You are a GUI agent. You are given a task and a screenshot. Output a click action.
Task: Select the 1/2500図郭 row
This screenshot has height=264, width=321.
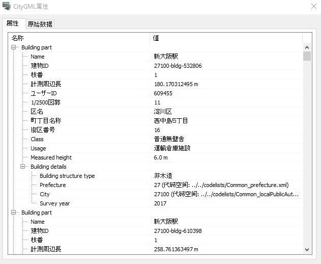156,102
